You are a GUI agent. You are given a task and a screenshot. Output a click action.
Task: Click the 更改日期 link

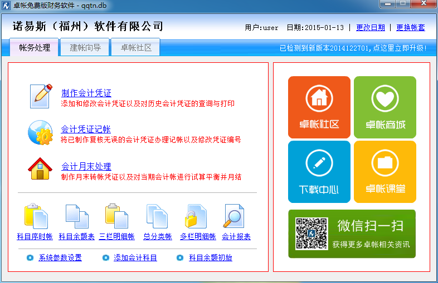370,27
